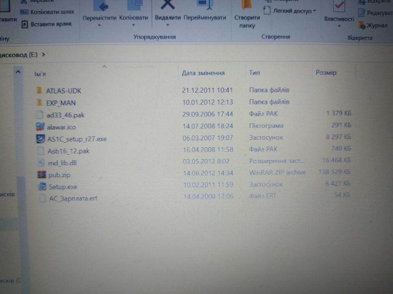
Task: Click the Копіювати шлях button label
Action: pyautogui.click(x=52, y=12)
